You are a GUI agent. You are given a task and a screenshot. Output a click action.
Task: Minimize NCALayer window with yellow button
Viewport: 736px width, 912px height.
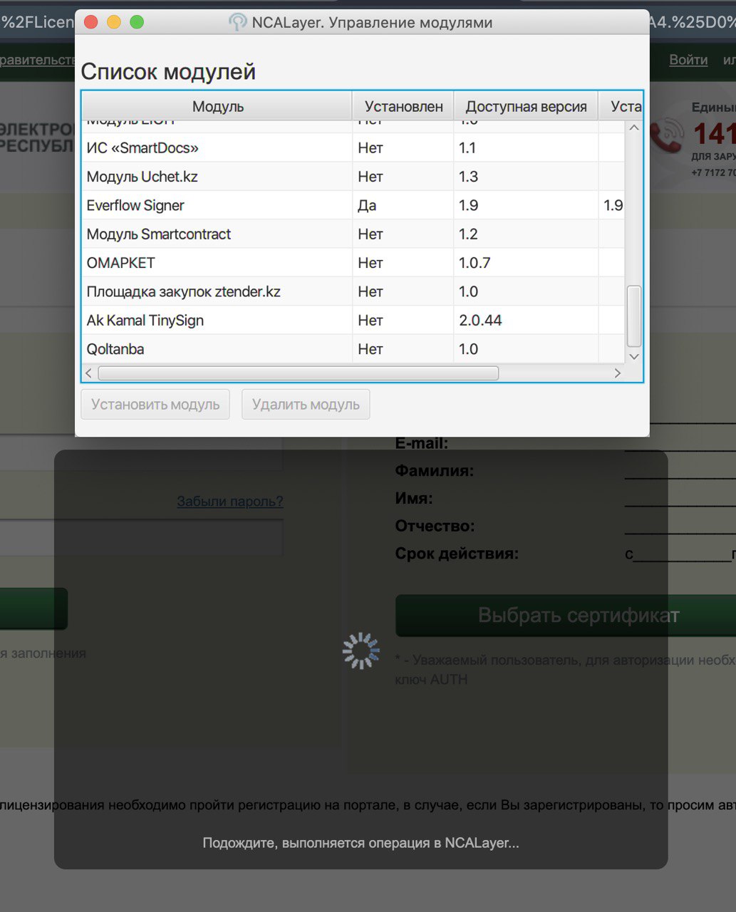point(114,22)
